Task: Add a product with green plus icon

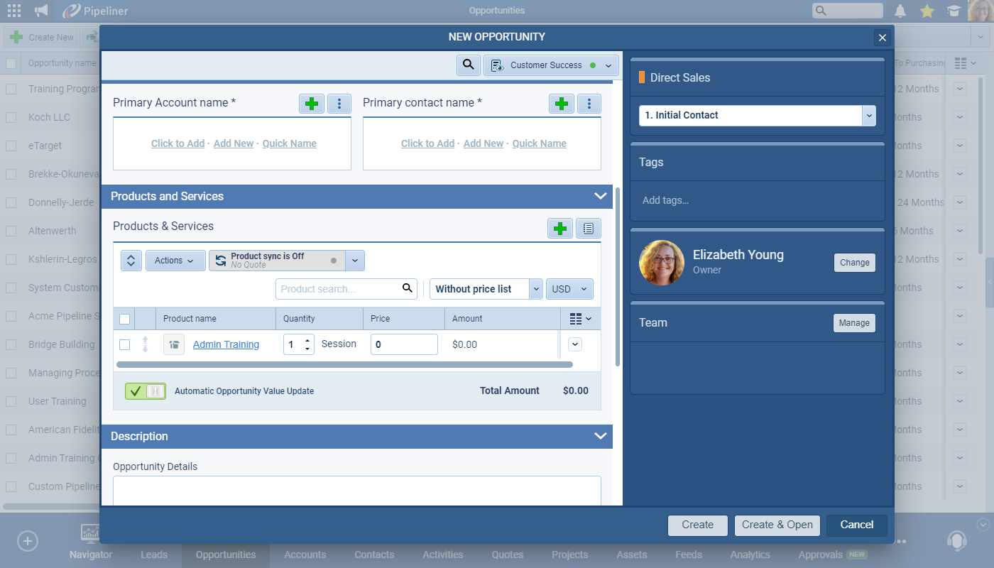Action: click(x=560, y=228)
